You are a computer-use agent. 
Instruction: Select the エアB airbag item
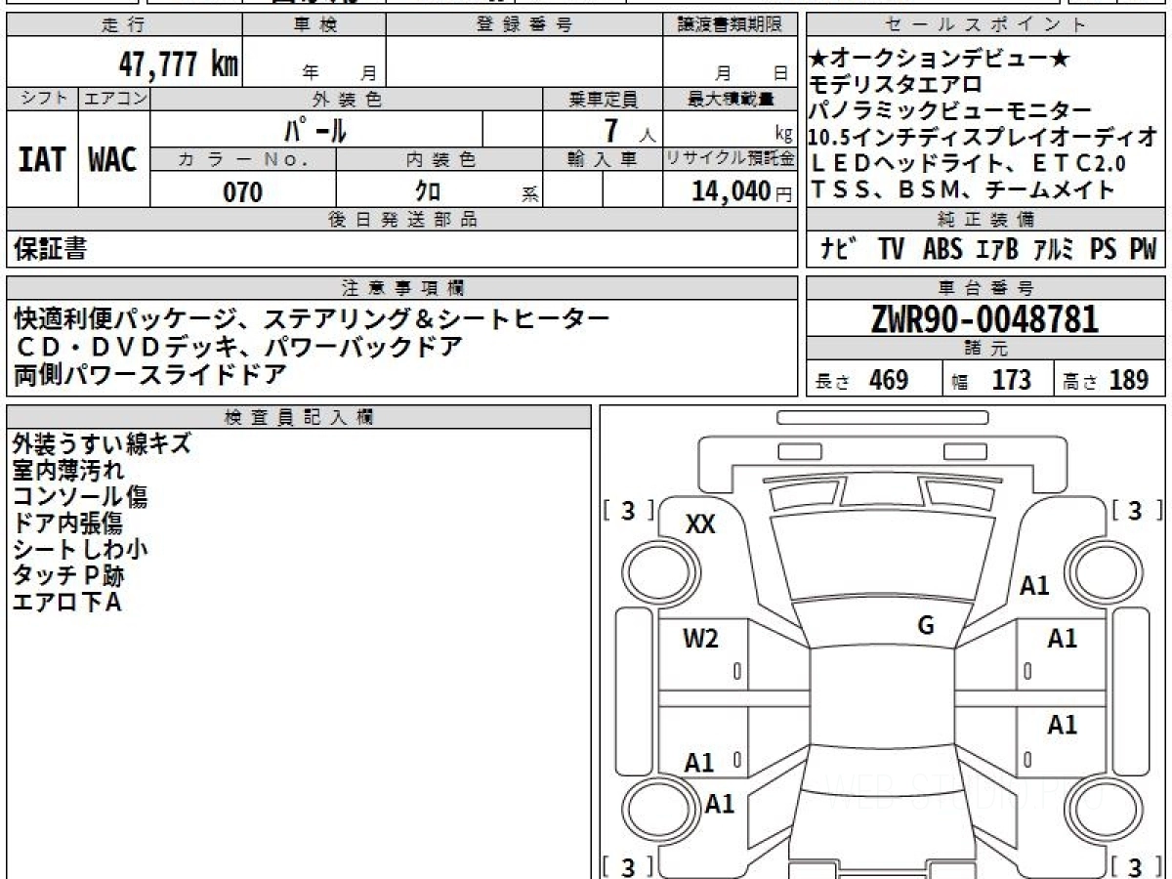pos(997,250)
